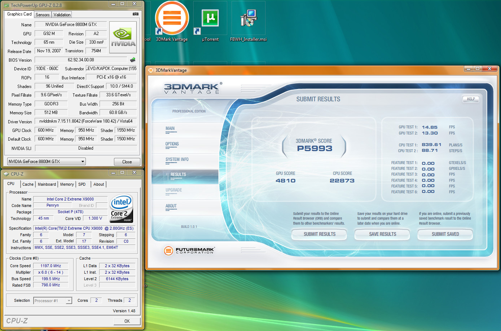The image size is (501, 331).
Task: Switch to the Sensors tab in GPU-Z
Action: pos(43,15)
